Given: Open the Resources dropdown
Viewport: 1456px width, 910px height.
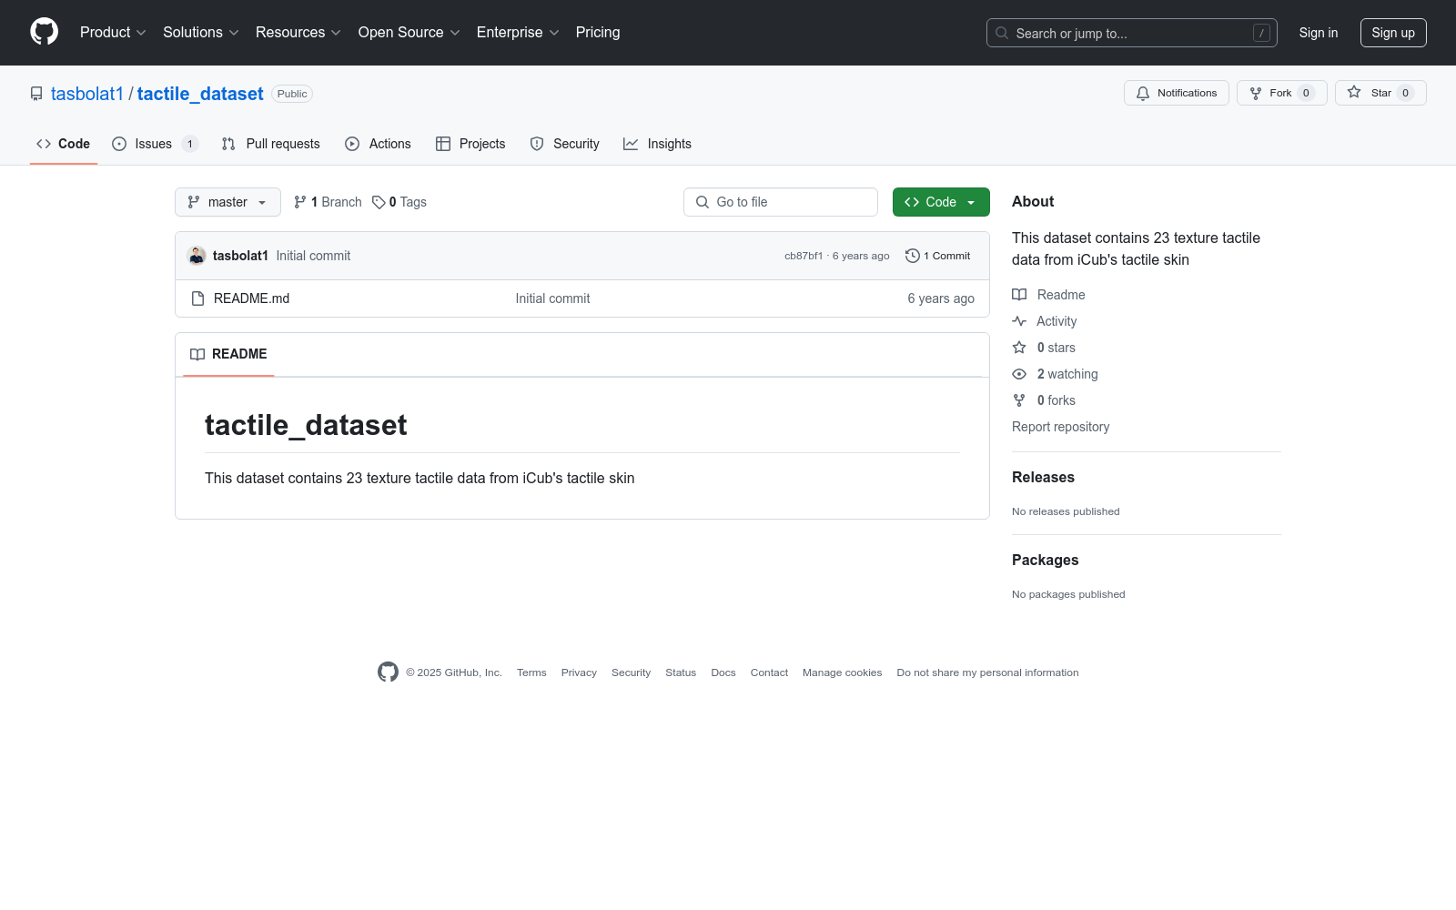Looking at the screenshot, I should tap(298, 32).
